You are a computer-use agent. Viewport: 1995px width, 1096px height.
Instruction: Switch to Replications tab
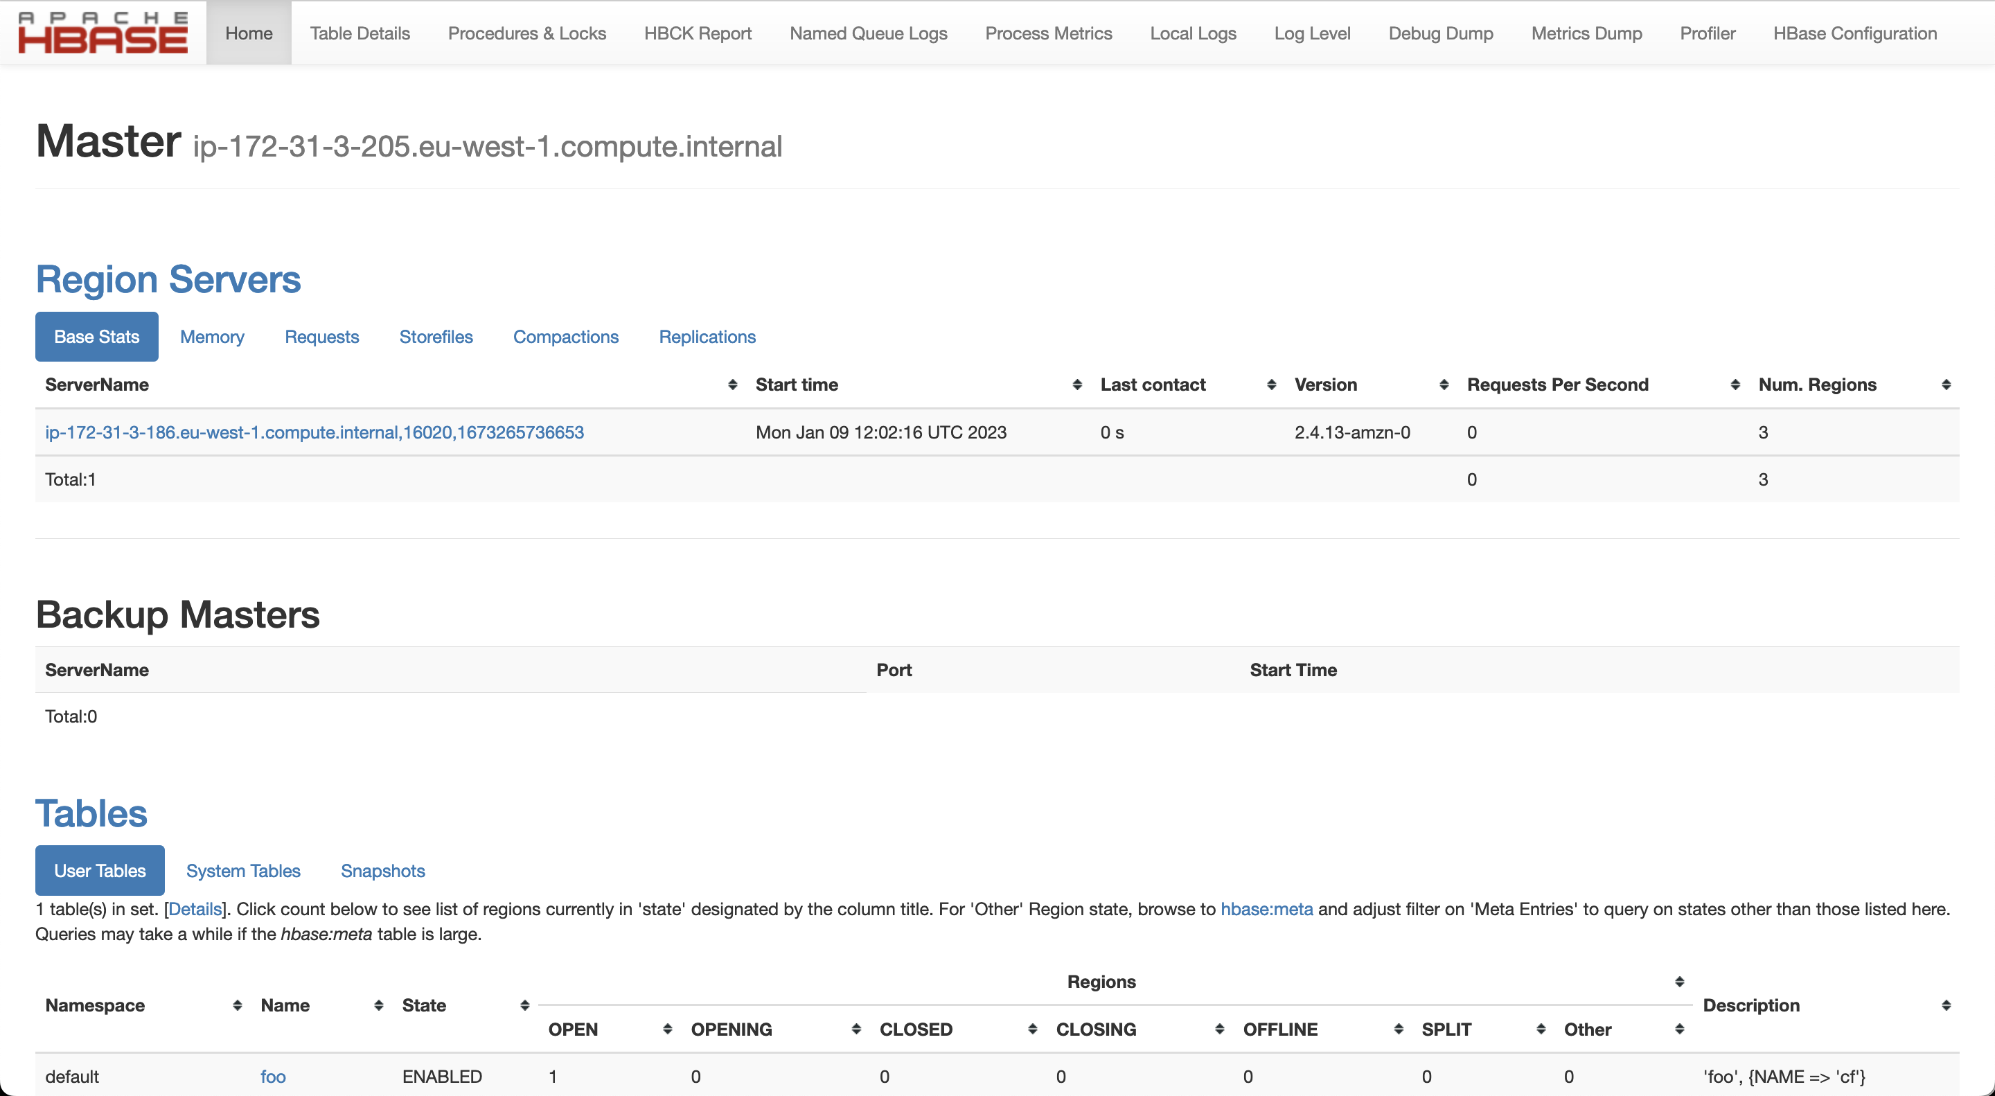707,337
